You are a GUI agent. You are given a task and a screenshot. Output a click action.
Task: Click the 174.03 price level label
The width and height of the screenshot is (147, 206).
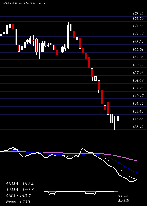(138, 26)
